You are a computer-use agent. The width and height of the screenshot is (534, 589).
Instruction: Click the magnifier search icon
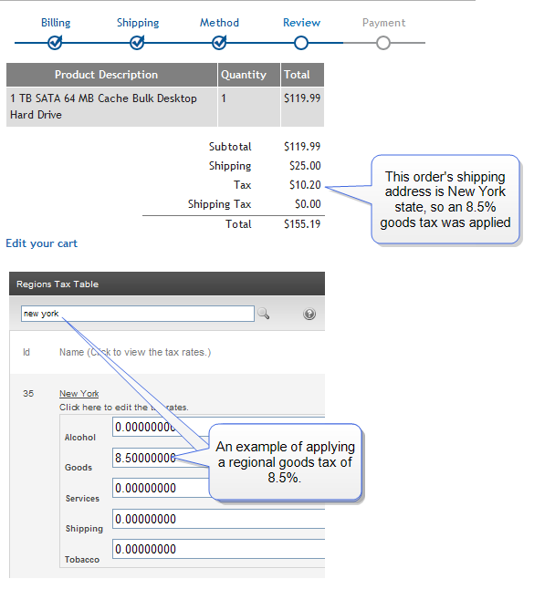click(263, 314)
